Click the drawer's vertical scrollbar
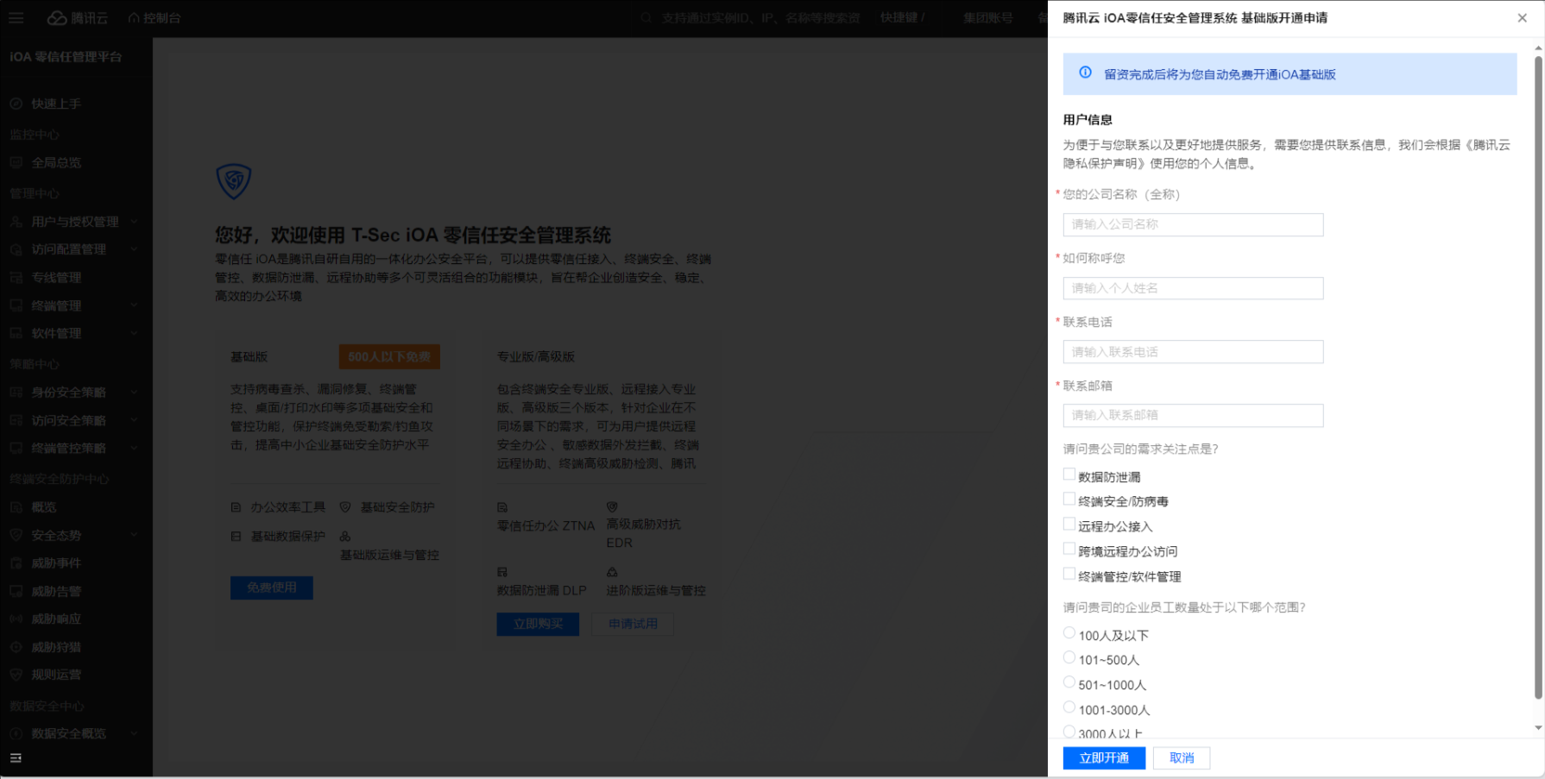Image resolution: width=1545 pixels, height=779 pixels. tap(1538, 377)
